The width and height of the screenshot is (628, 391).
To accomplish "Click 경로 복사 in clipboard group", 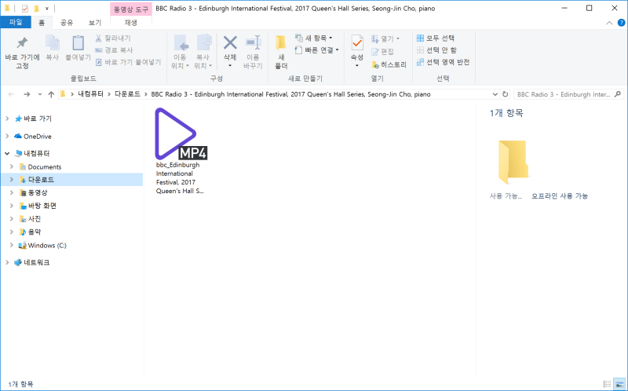I will coord(114,50).
